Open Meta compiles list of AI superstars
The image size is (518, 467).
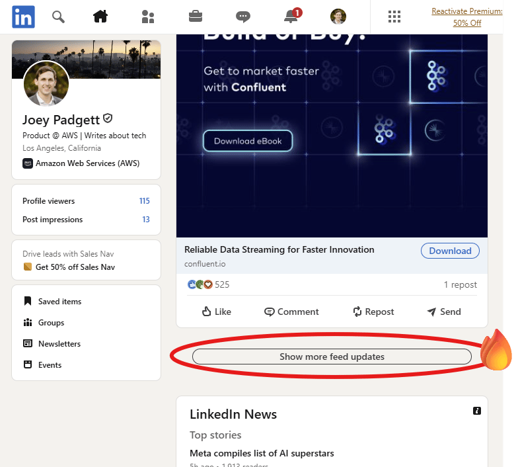262,453
